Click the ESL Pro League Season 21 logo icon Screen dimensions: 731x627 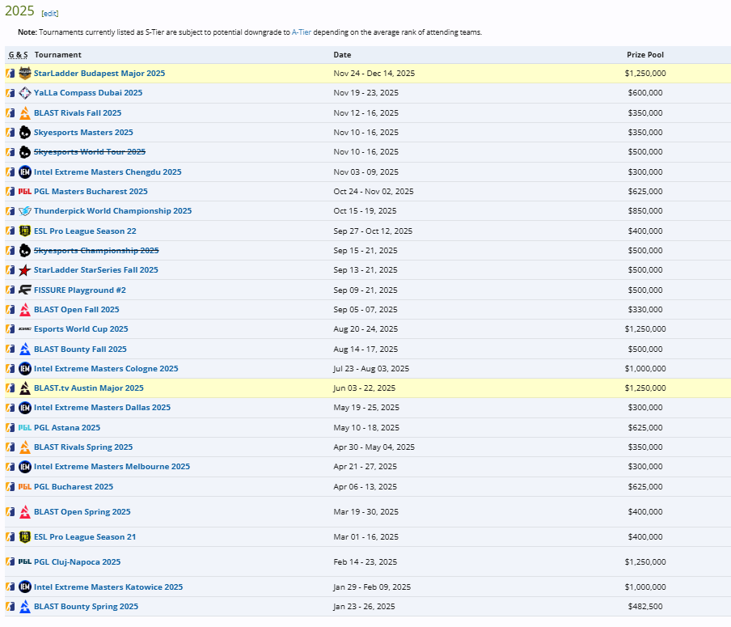click(x=25, y=537)
